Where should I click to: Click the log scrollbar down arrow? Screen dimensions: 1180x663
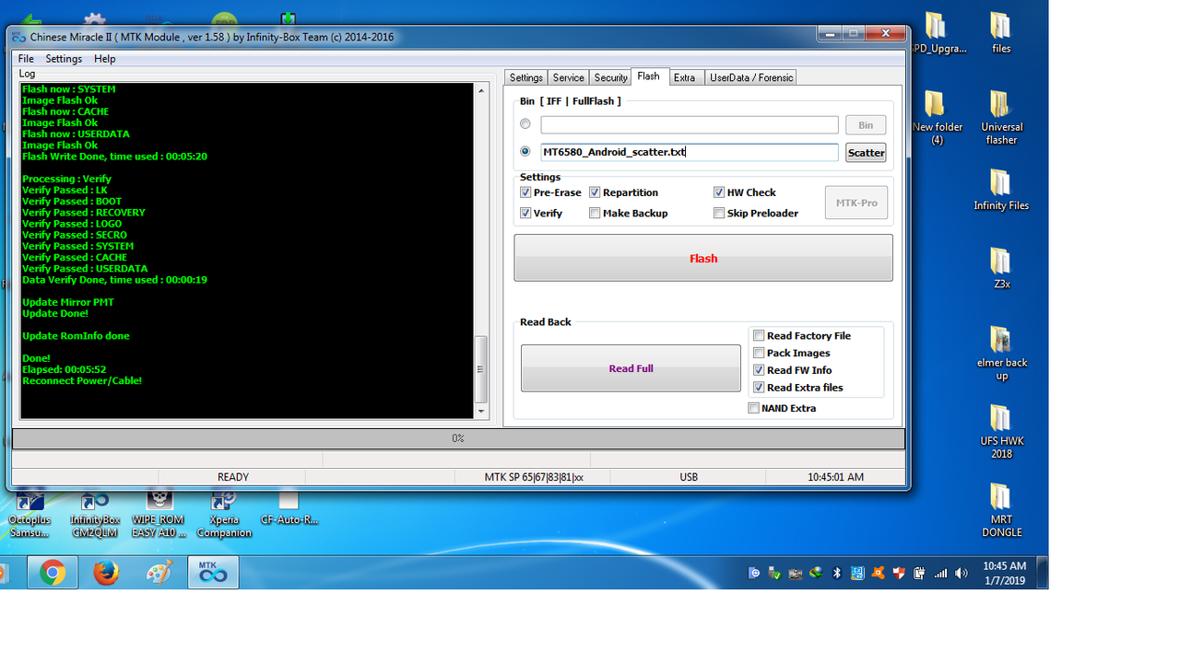pos(480,411)
